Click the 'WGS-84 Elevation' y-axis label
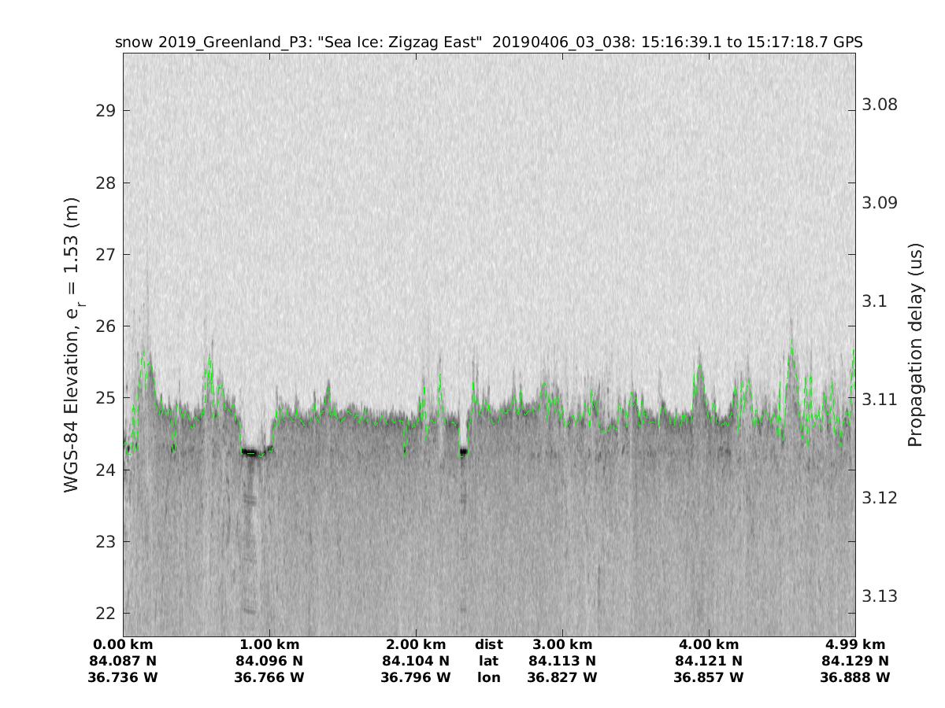Viewport: 945px width, 708px height. 72,345
